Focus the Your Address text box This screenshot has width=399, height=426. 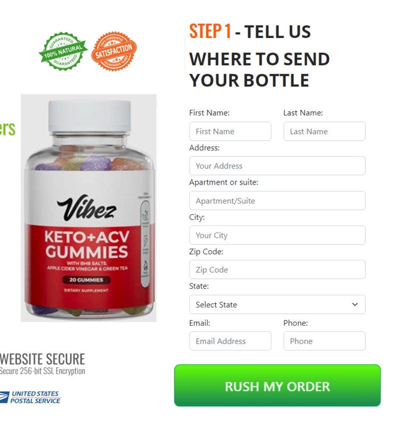point(277,166)
